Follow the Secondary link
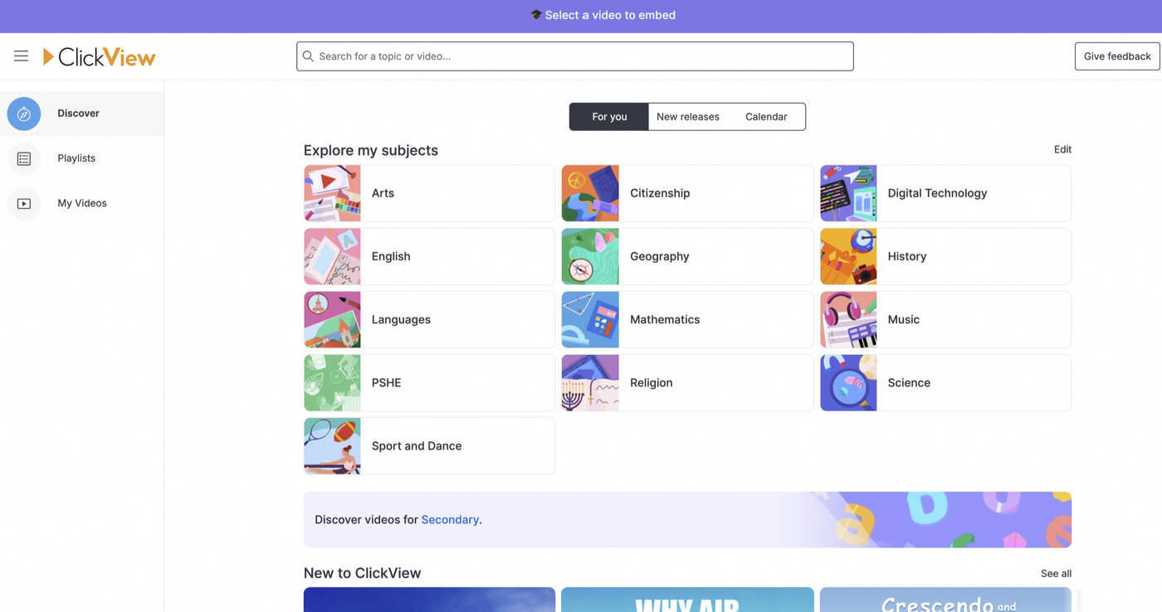This screenshot has width=1162, height=612. [450, 520]
